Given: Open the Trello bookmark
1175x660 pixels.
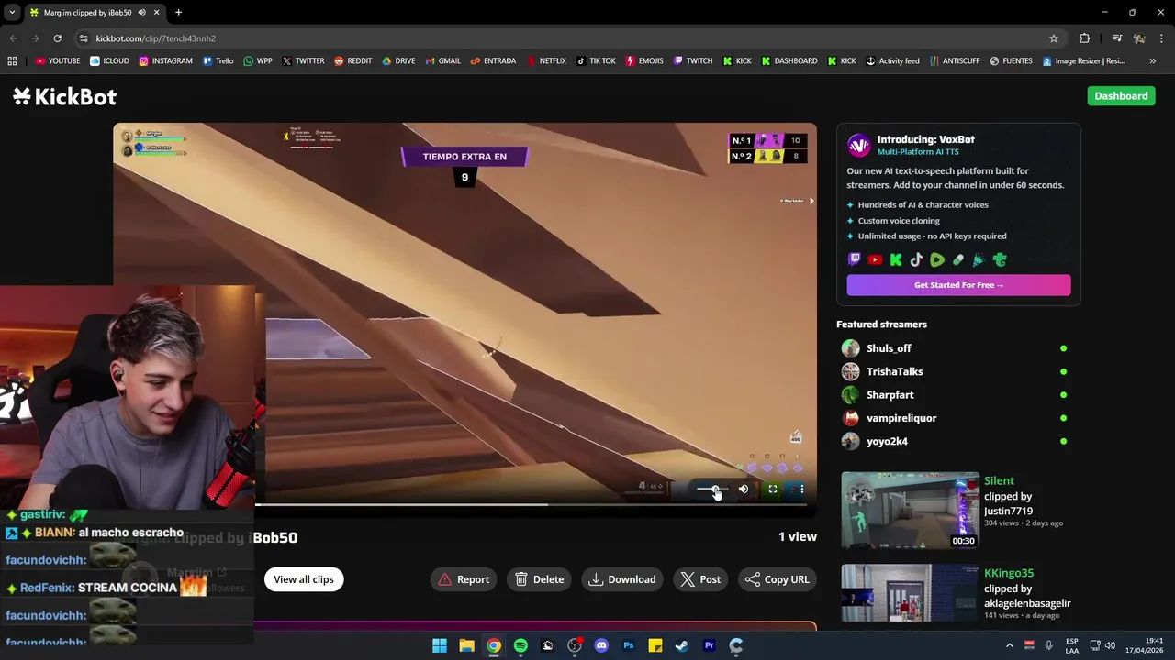Looking at the screenshot, I should [x=218, y=61].
